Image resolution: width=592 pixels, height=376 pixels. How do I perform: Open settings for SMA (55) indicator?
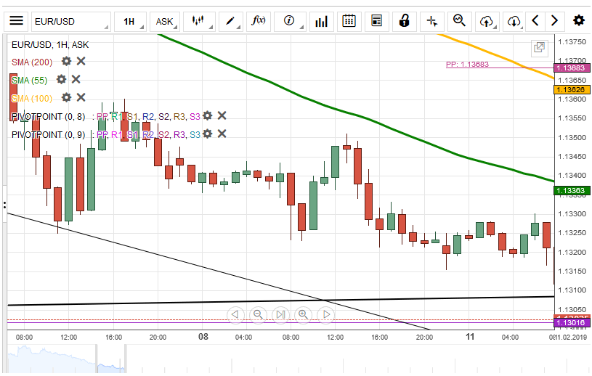[61, 79]
